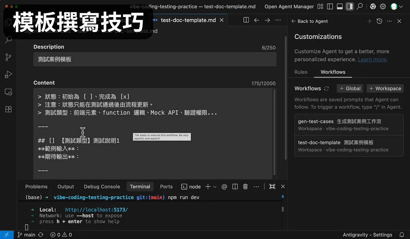Start a new conversation with plus icon in agent panel
The height and width of the screenshot is (239, 410).
tap(370, 21)
